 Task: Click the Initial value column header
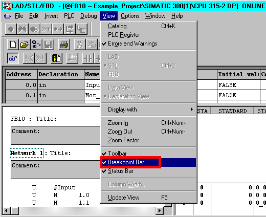238,74
